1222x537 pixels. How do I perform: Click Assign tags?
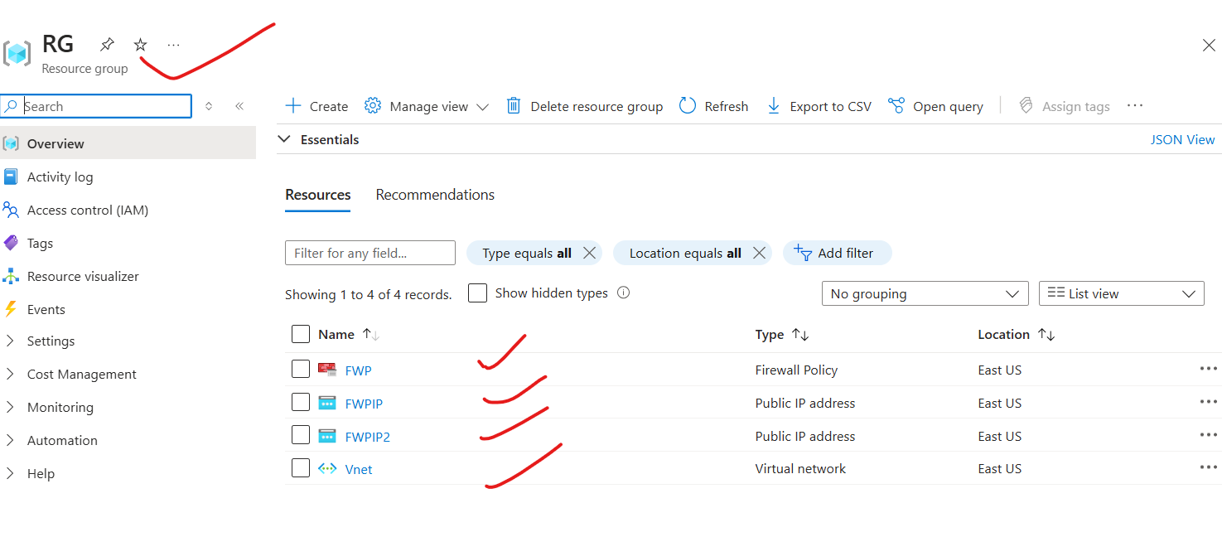pyautogui.click(x=1064, y=106)
